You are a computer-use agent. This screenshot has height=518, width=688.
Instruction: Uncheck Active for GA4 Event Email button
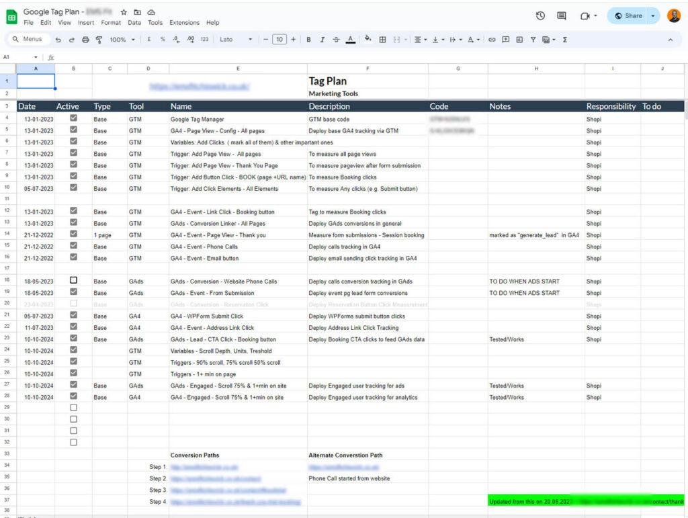click(x=73, y=257)
